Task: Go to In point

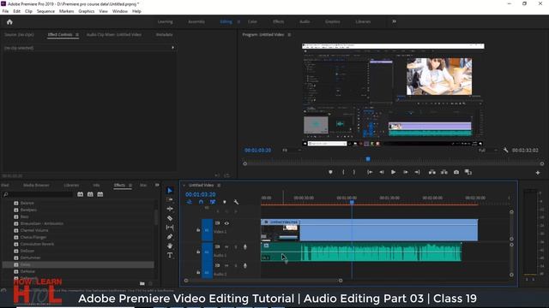Action: click(x=370, y=172)
